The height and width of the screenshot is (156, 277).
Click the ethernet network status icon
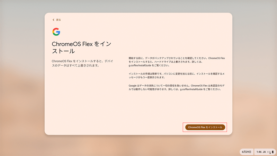[x=269, y=152]
